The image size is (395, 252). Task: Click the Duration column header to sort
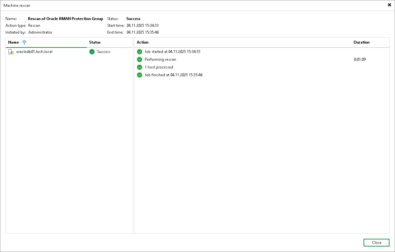[362, 42]
